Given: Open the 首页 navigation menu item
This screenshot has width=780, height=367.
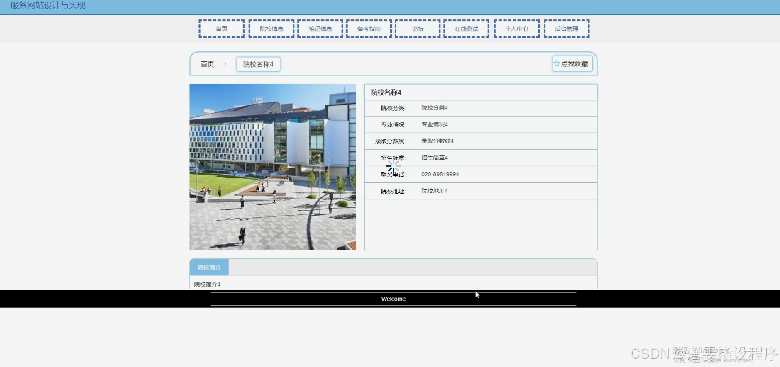Looking at the screenshot, I should pos(221,29).
